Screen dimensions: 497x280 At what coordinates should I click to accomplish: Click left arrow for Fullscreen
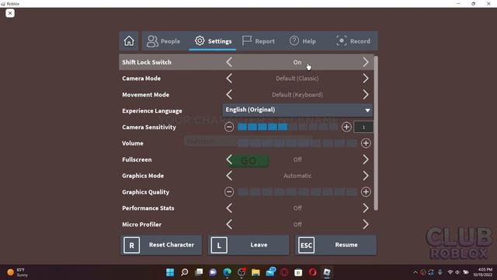tap(229, 159)
